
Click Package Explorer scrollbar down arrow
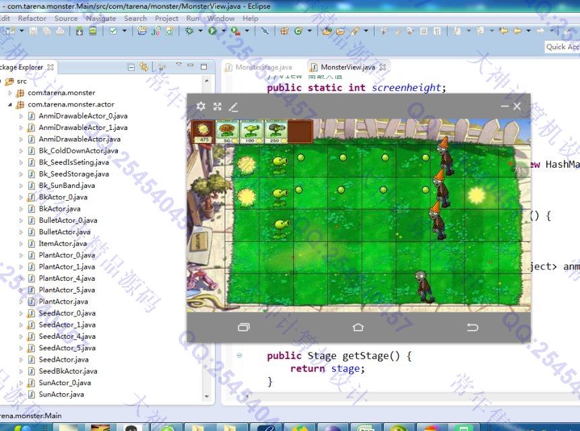207,397
